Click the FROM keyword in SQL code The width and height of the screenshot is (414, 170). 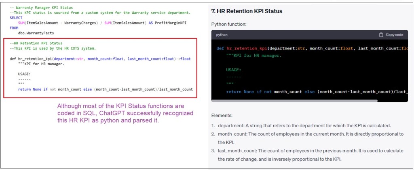point(14,28)
